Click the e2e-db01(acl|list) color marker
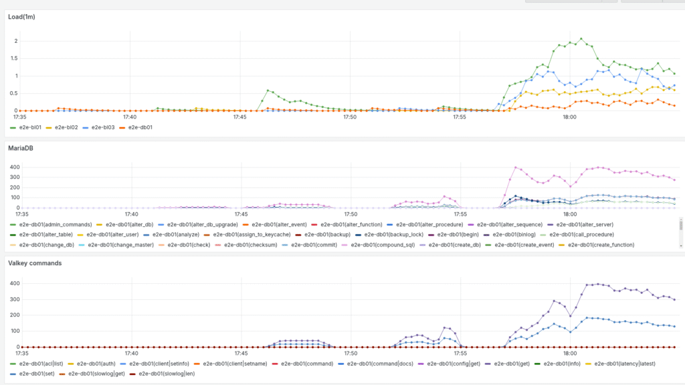Image resolution: width=685 pixels, height=385 pixels. click(x=13, y=364)
